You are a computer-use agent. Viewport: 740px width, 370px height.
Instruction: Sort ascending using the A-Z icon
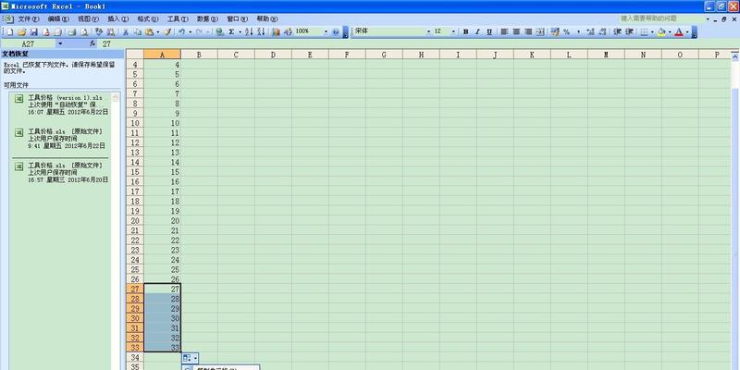click(x=248, y=31)
